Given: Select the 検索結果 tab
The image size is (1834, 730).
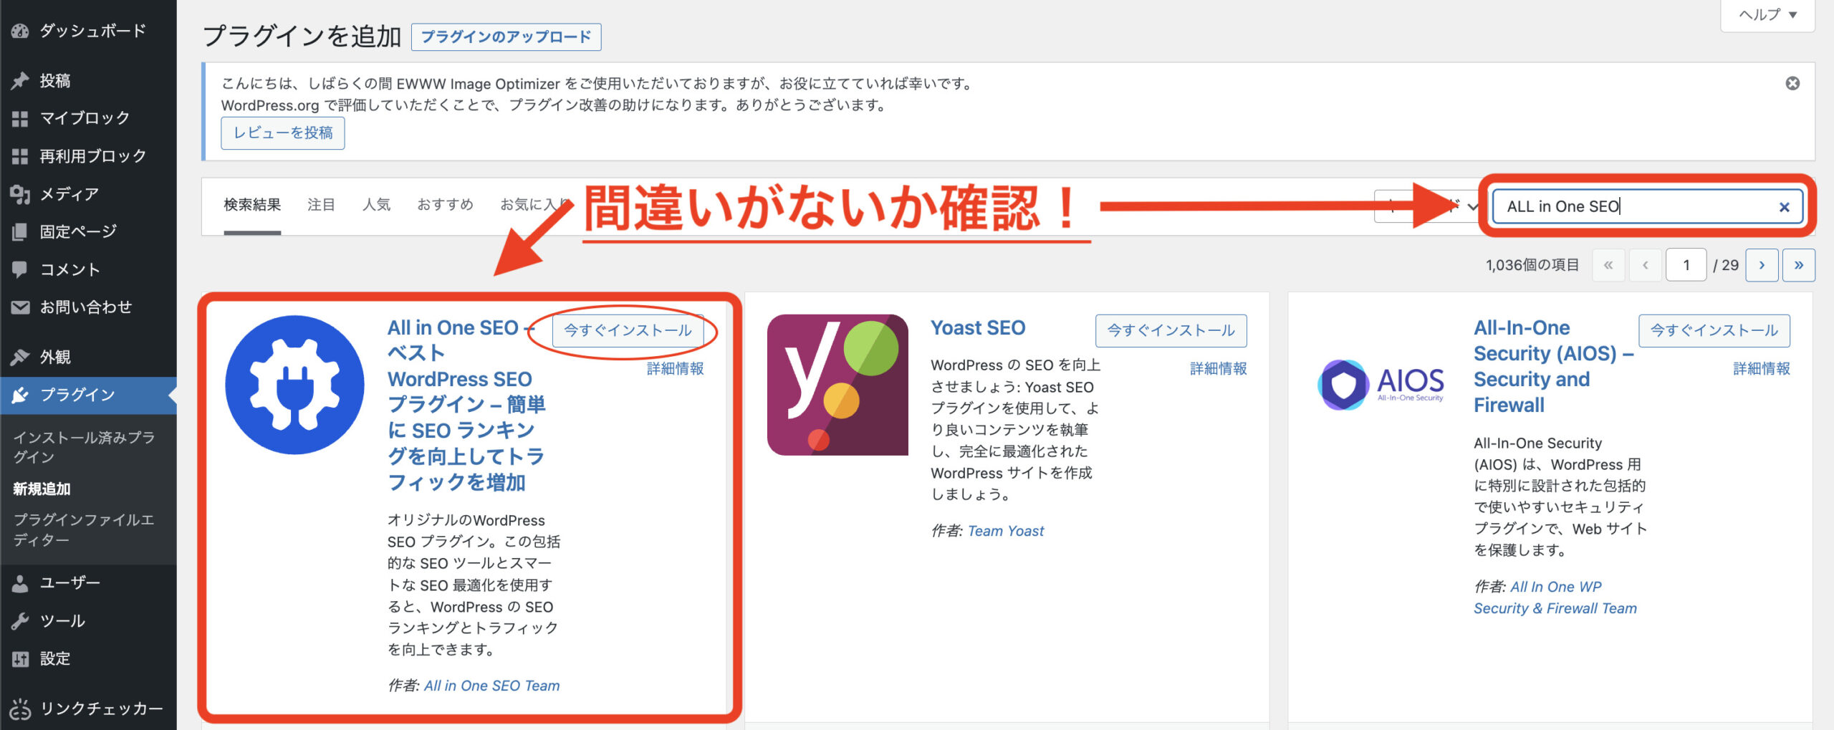Looking at the screenshot, I should (x=252, y=205).
